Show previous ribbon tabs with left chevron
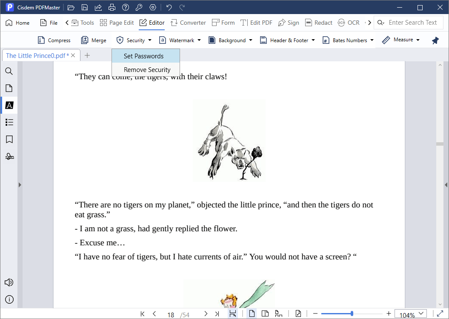 [67, 23]
